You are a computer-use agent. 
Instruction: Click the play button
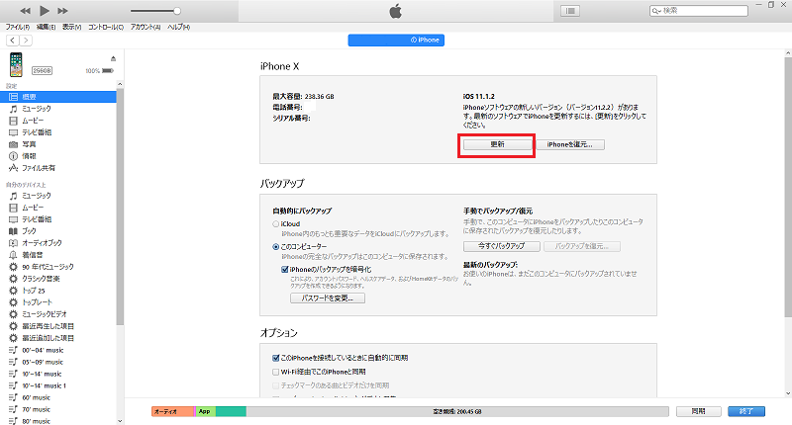pos(44,11)
